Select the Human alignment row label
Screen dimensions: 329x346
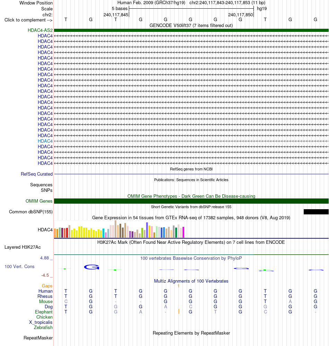[45, 291]
